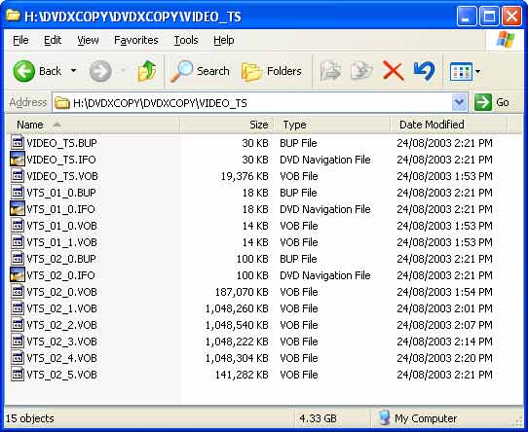Sort files by the Size column

coord(227,125)
